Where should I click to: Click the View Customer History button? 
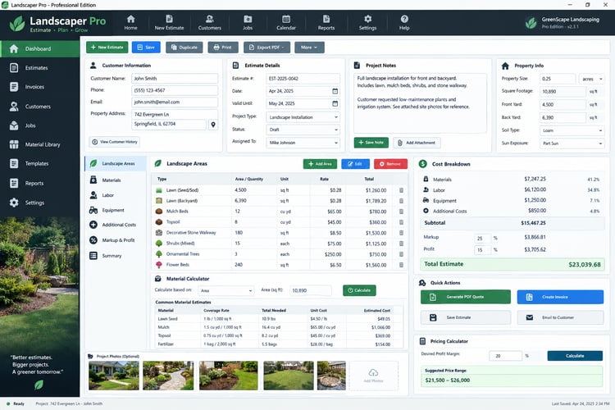(x=115, y=142)
